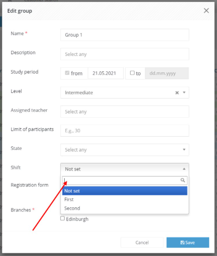Expand the State dropdown

125,150
